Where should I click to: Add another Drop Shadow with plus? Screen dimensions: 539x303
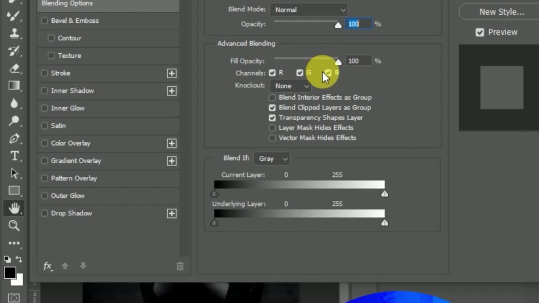[x=171, y=213]
